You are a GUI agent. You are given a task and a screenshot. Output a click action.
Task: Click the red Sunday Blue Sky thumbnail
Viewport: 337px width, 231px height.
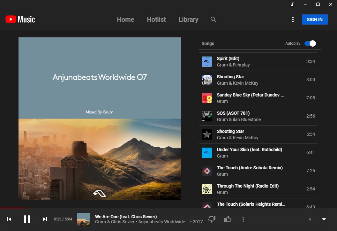207,98
